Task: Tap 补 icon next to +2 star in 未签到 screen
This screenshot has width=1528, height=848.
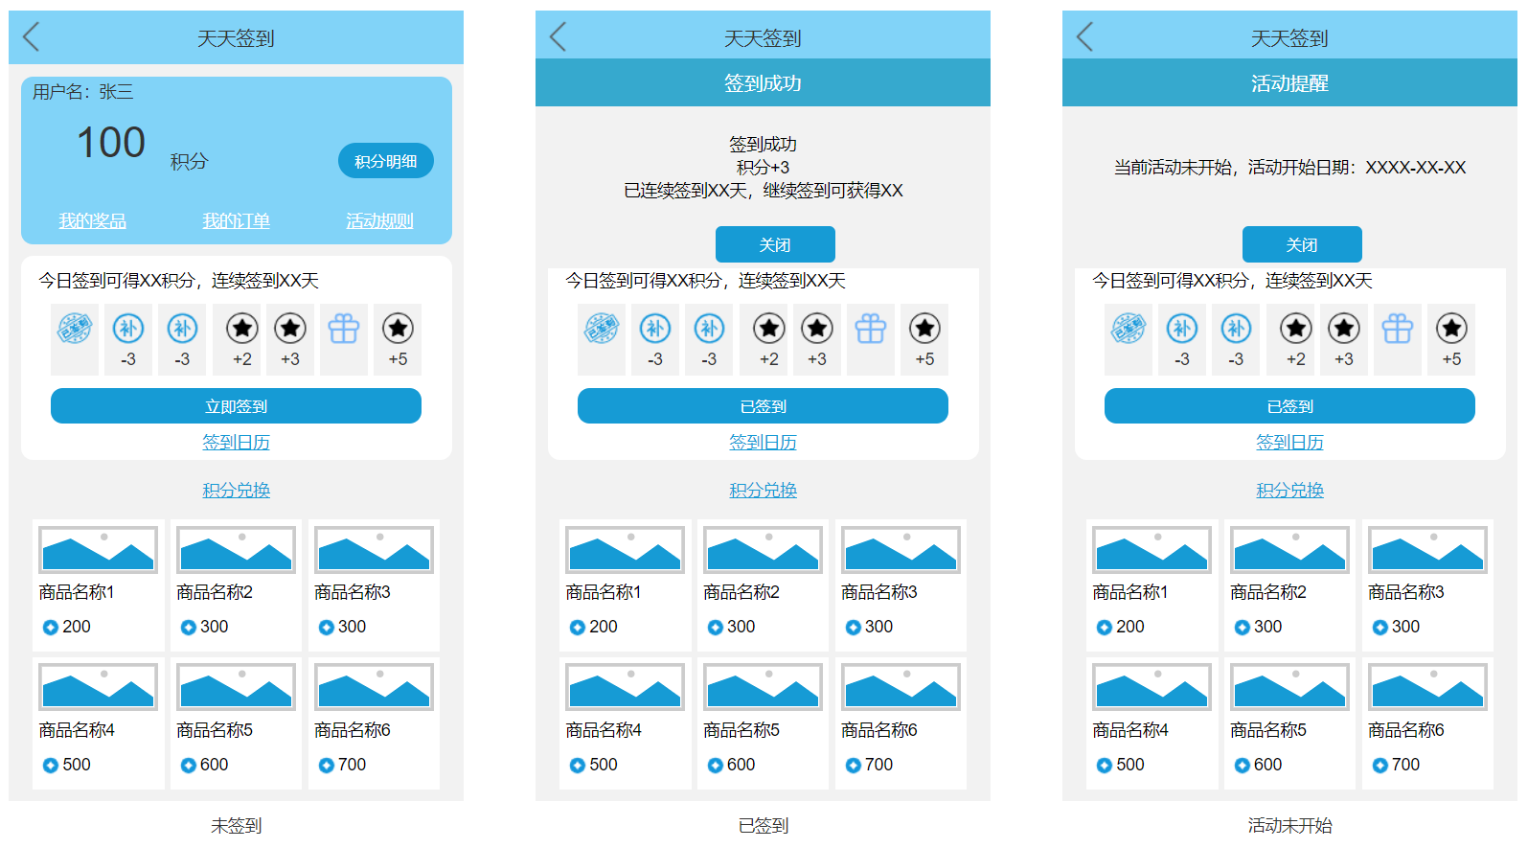Action: coord(182,329)
